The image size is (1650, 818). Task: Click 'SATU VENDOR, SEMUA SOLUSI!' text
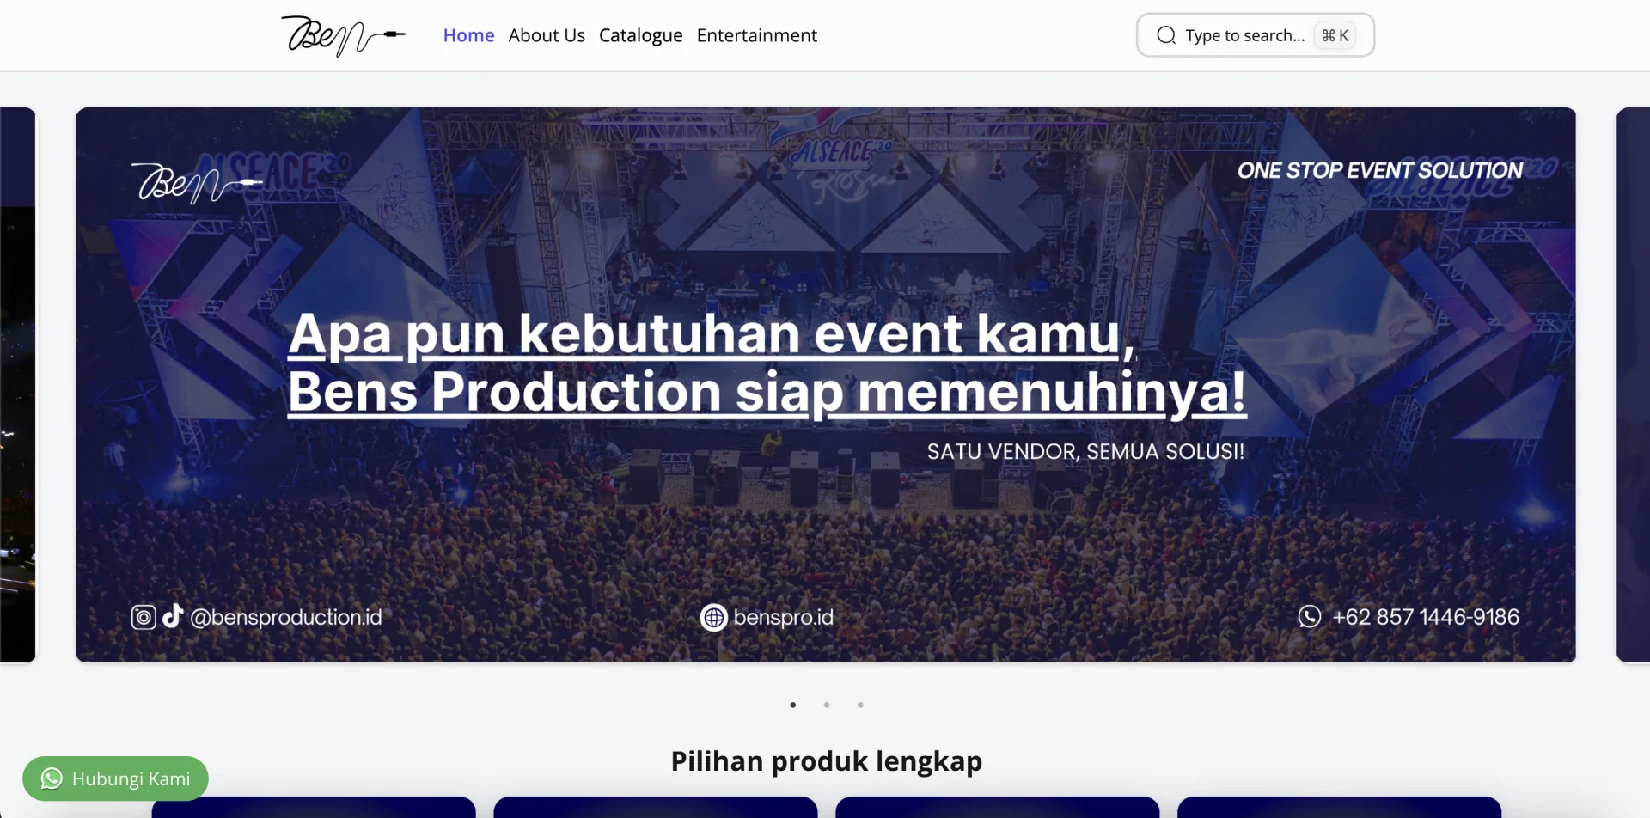tap(1085, 451)
